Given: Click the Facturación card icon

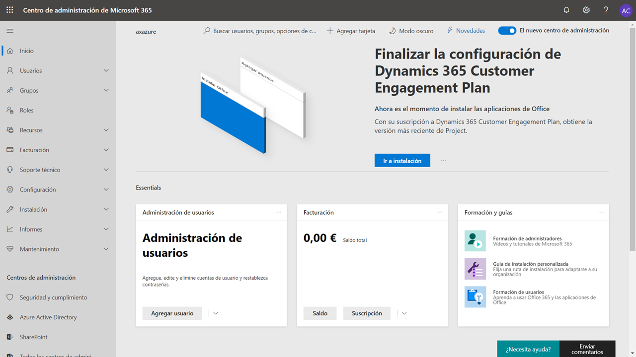Looking at the screenshot, I should tap(10, 150).
